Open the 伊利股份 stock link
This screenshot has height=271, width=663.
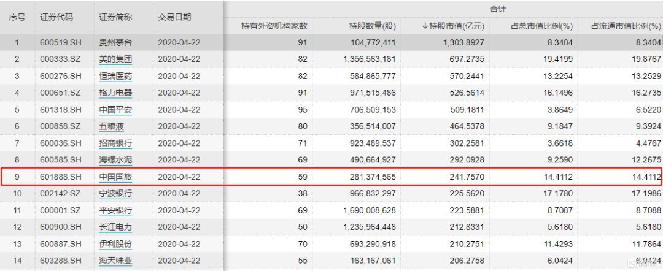click(115, 245)
